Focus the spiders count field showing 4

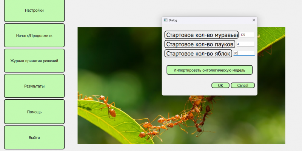click(x=245, y=44)
